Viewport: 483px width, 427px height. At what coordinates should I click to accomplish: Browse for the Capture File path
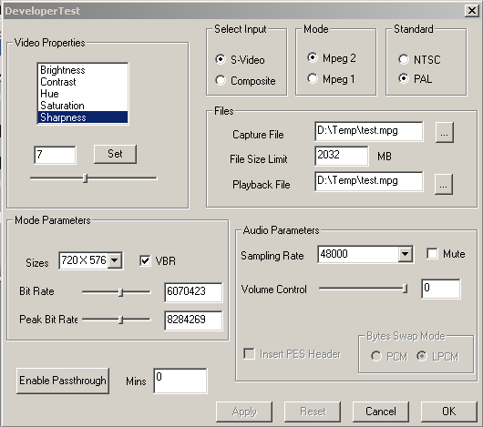click(444, 133)
